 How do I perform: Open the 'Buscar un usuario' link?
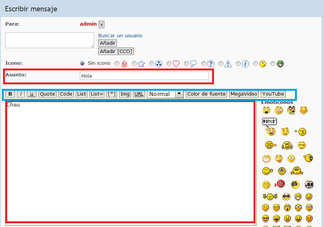pyautogui.click(x=120, y=36)
